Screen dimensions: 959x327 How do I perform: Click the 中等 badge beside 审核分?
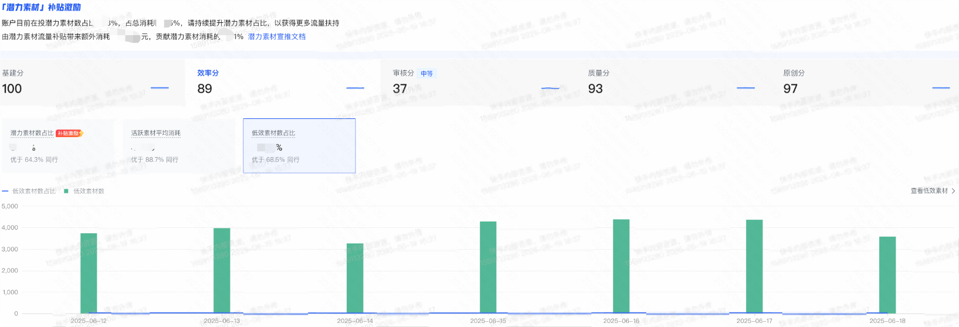point(426,74)
